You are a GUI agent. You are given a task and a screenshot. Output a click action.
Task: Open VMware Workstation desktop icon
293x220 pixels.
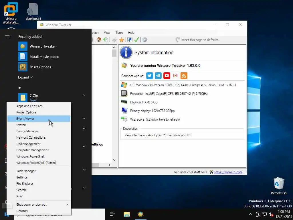(x=11, y=9)
